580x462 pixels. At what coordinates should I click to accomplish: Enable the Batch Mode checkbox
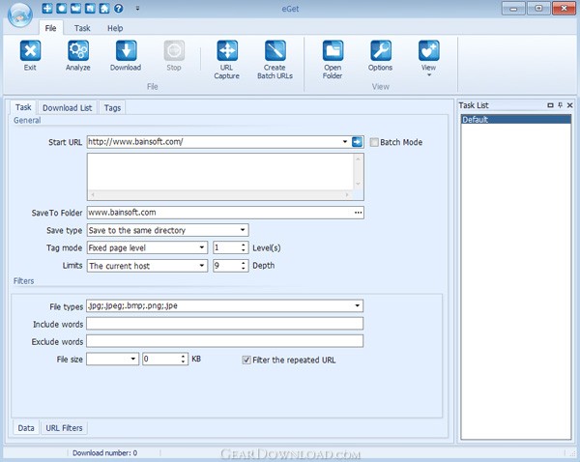point(375,142)
